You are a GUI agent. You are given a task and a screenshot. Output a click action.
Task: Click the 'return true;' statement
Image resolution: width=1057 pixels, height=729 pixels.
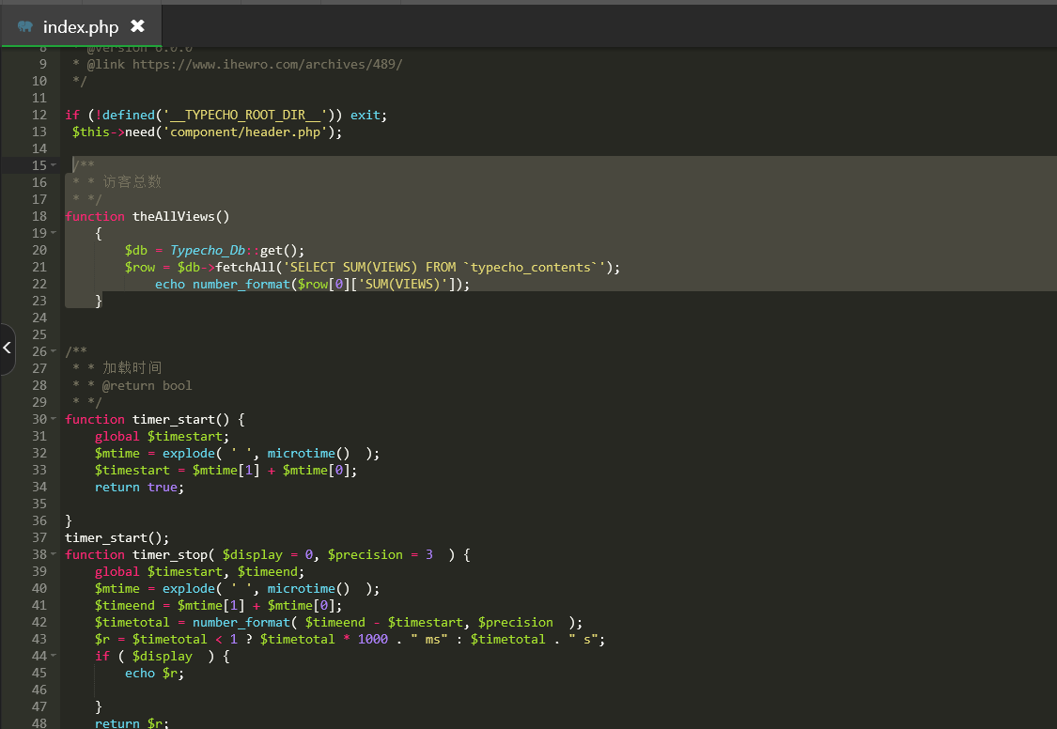coord(140,488)
